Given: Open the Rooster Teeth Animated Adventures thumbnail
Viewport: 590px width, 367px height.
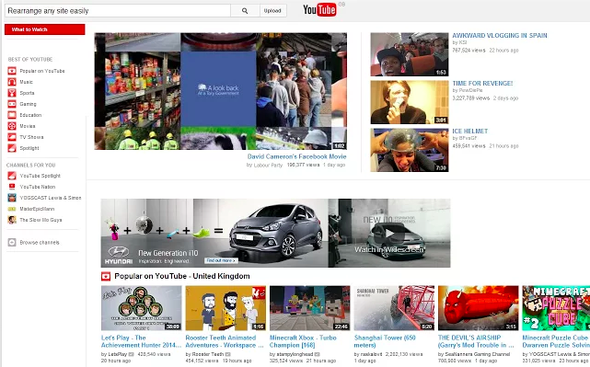Looking at the screenshot, I should 226,308.
